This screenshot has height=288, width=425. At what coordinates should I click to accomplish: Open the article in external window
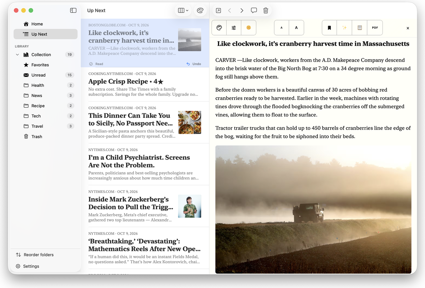218,11
